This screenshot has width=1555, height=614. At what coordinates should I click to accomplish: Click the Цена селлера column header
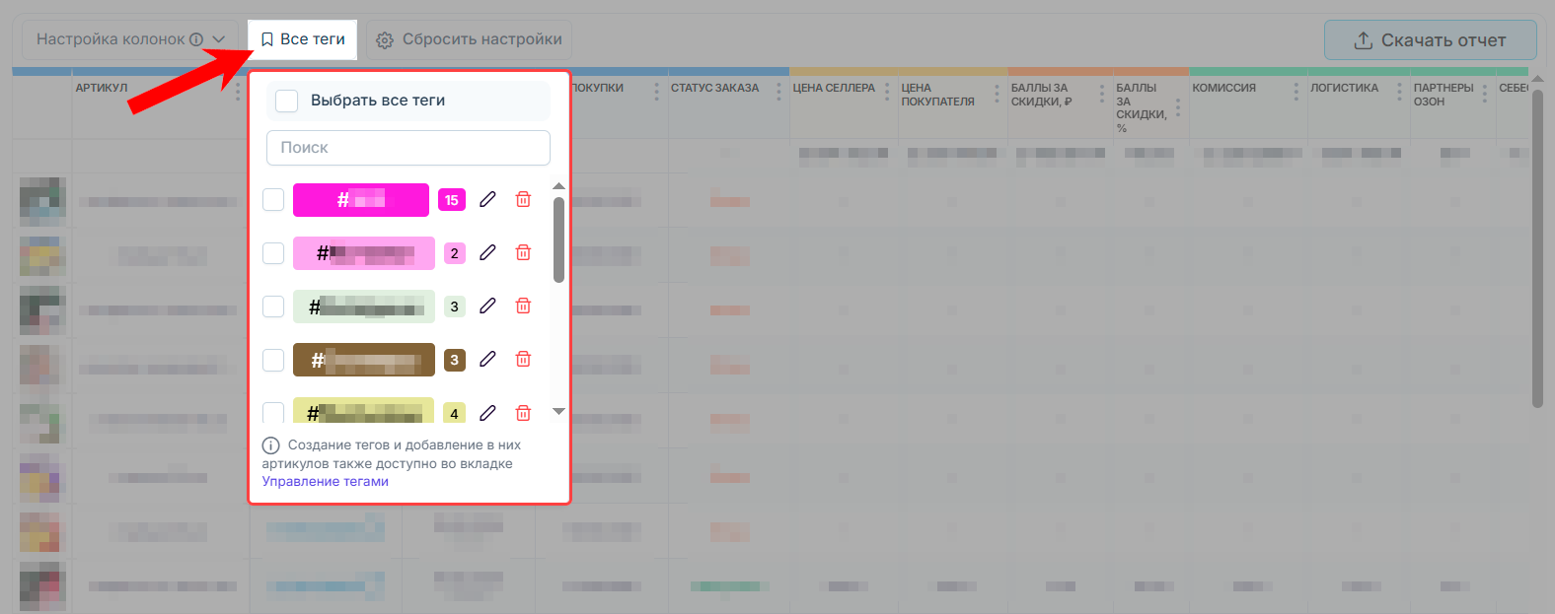834,88
